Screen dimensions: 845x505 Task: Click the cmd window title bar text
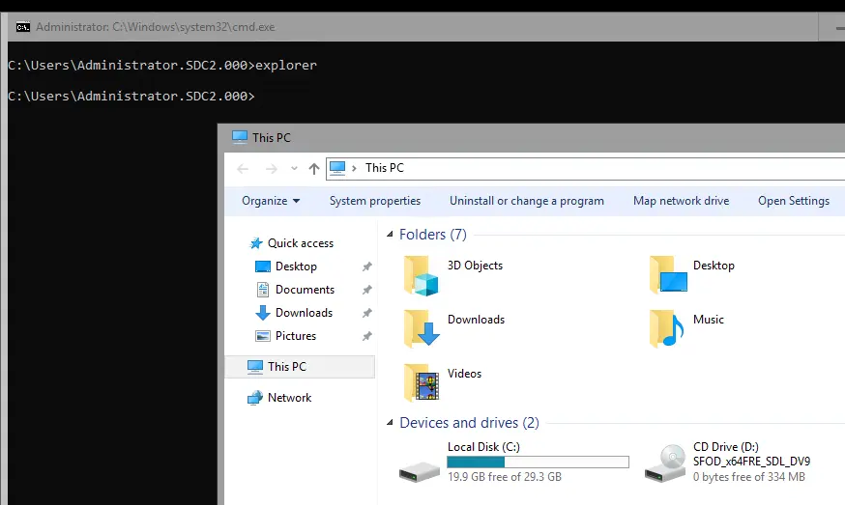tap(156, 27)
